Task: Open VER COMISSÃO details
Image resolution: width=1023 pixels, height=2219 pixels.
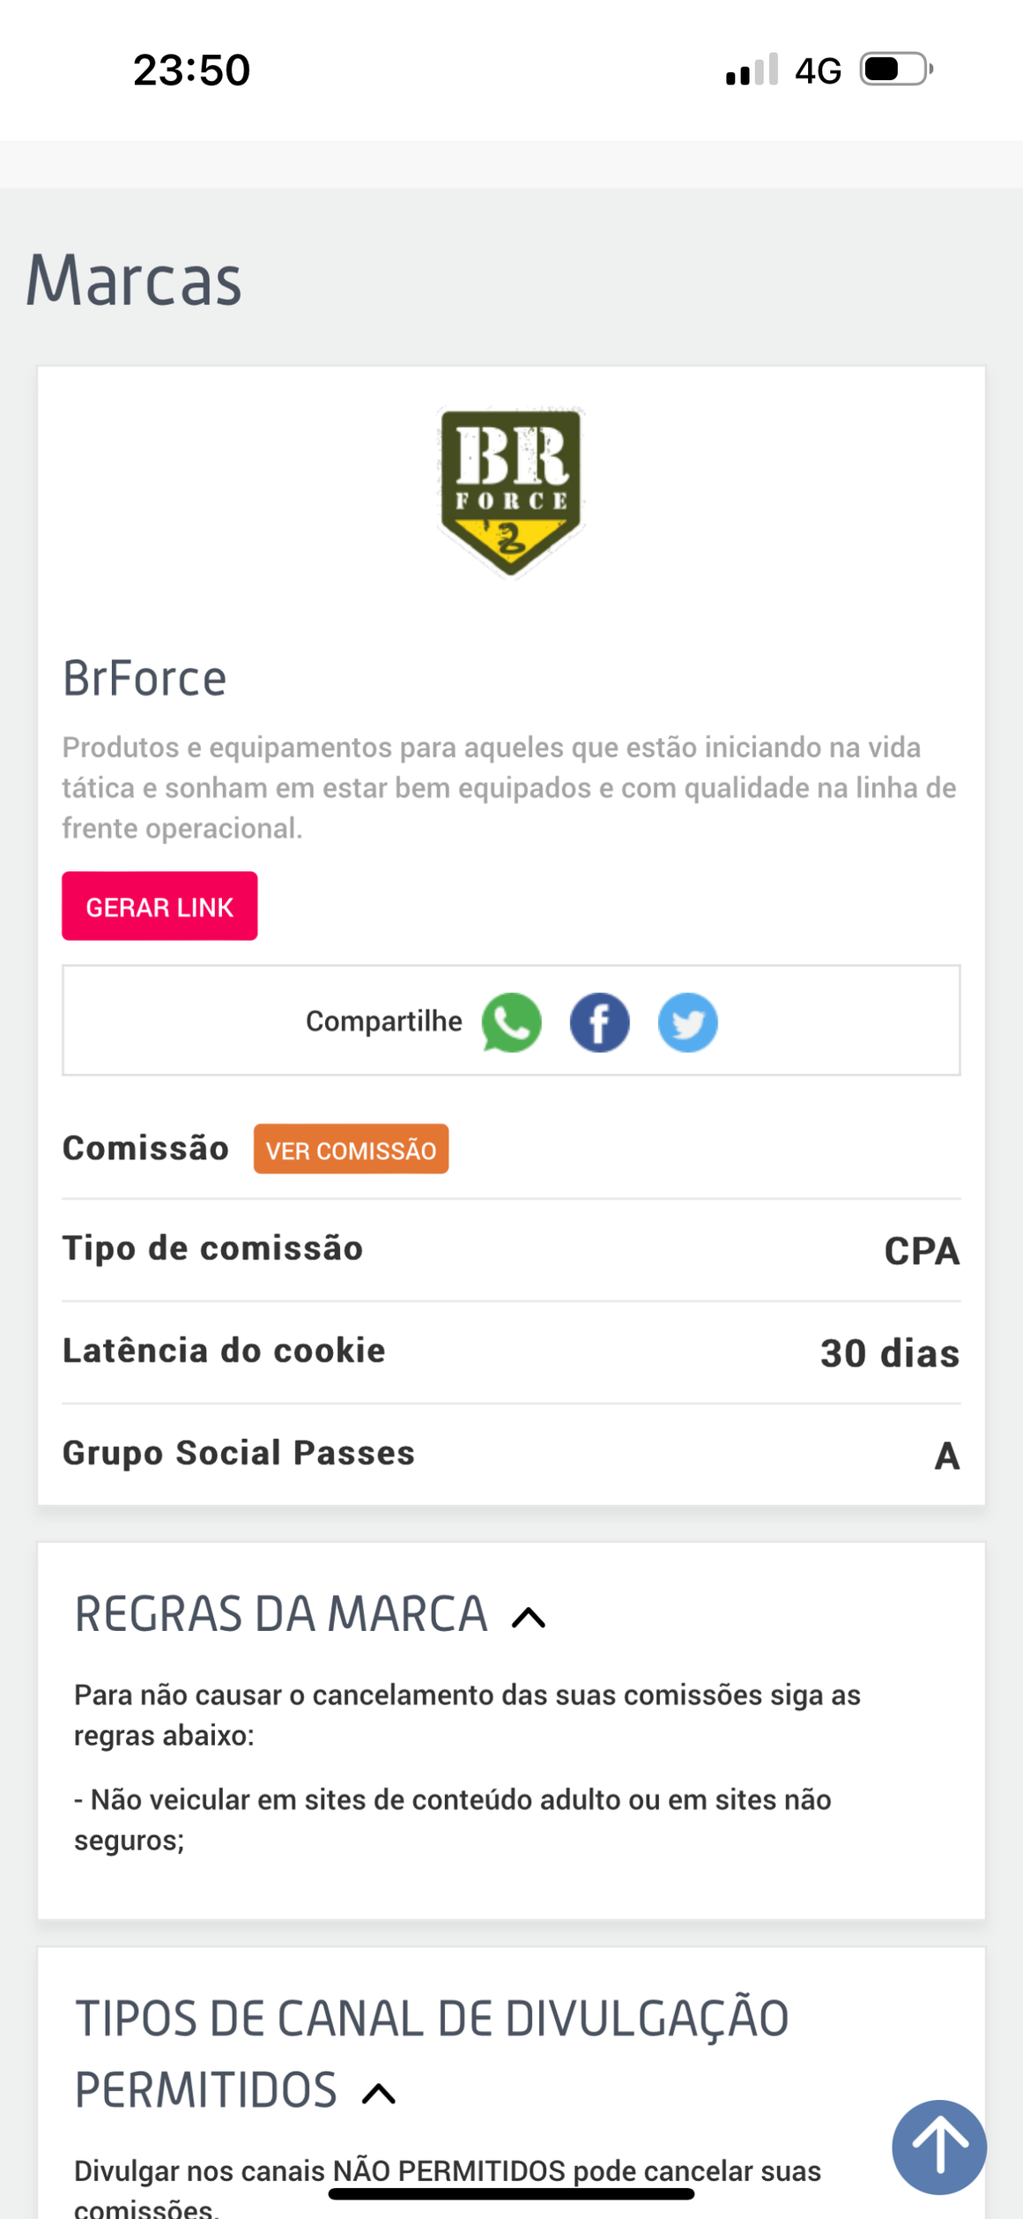Action: click(351, 1150)
